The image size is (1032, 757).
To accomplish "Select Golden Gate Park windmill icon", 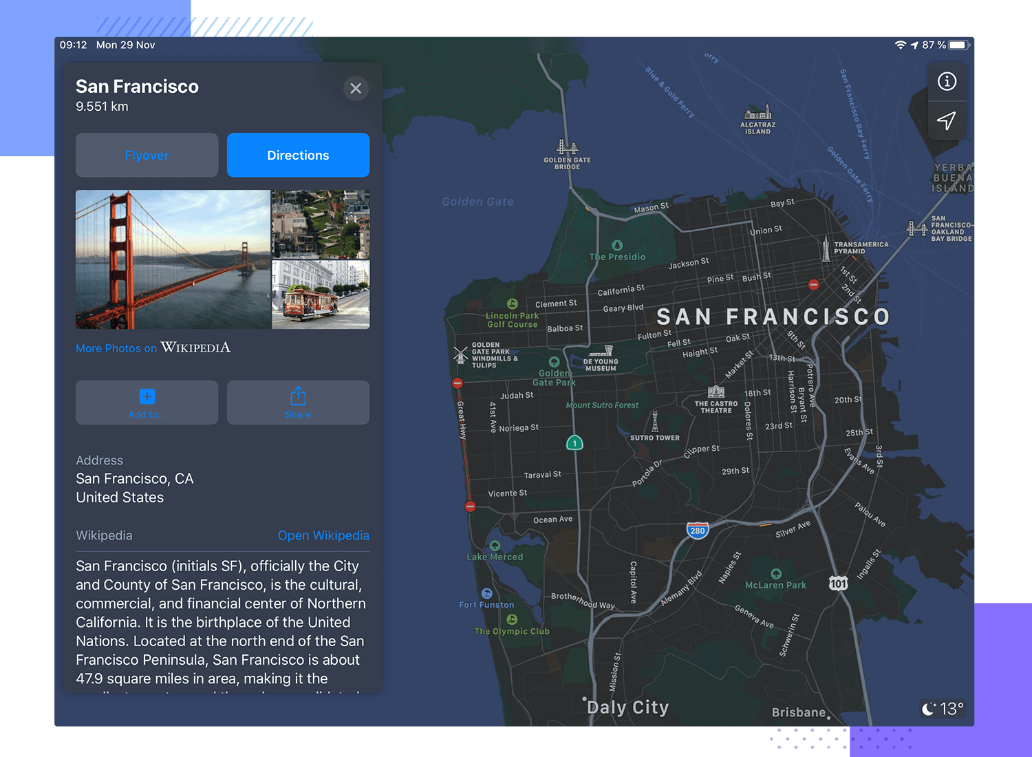I will [460, 354].
